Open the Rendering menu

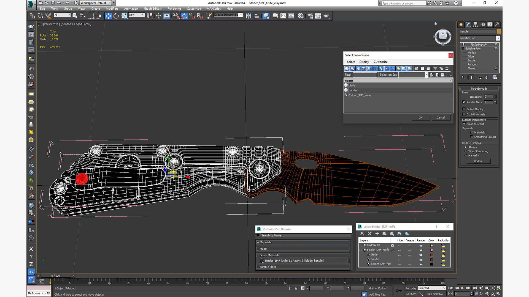[174, 9]
